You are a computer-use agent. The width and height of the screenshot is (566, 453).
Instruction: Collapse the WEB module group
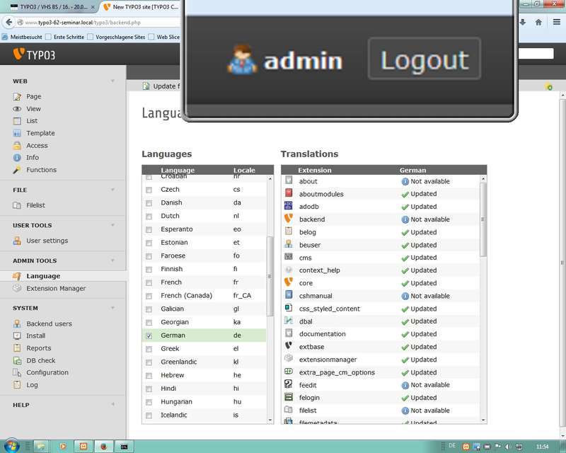(x=112, y=81)
